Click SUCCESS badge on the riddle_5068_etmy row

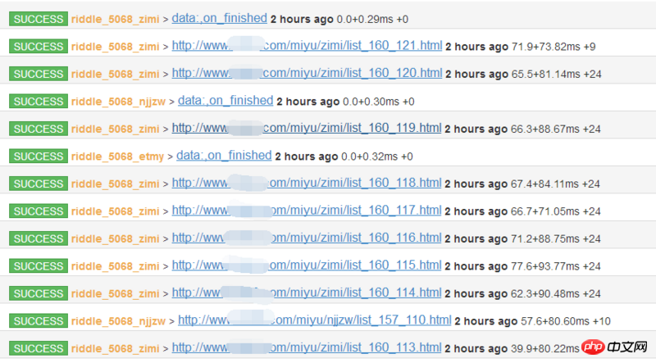click(x=39, y=156)
